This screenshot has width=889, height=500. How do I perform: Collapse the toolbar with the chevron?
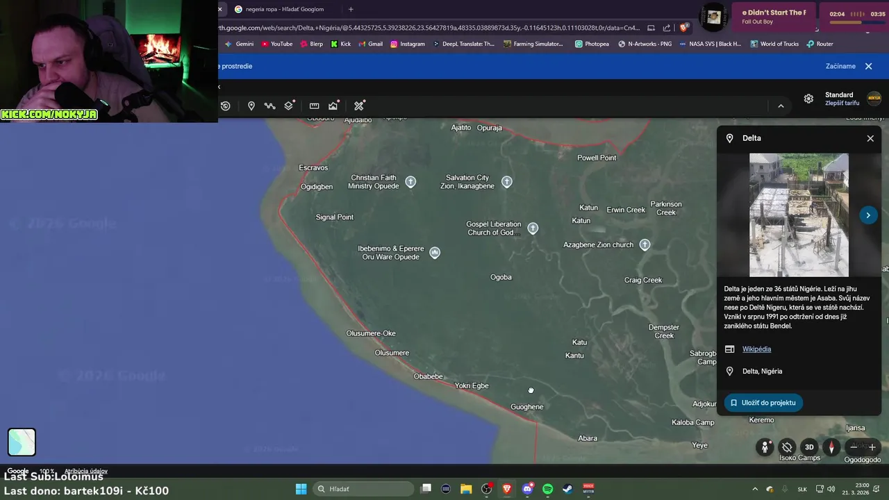coord(781,106)
